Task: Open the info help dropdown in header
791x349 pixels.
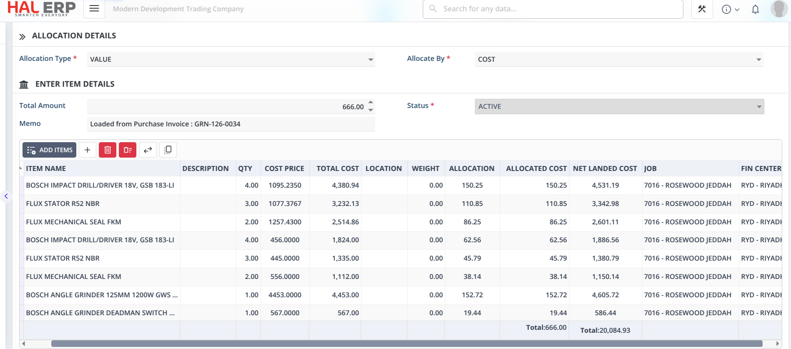Action: (x=730, y=9)
